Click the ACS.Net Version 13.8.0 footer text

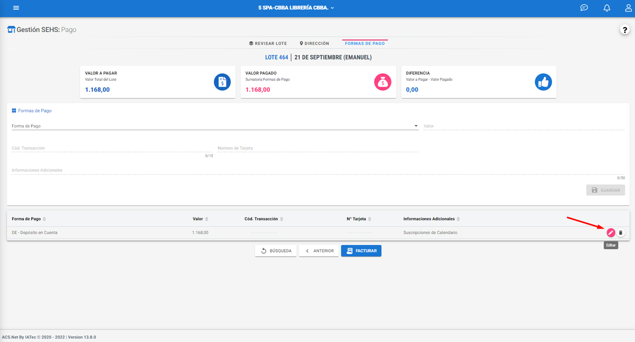[49, 337]
